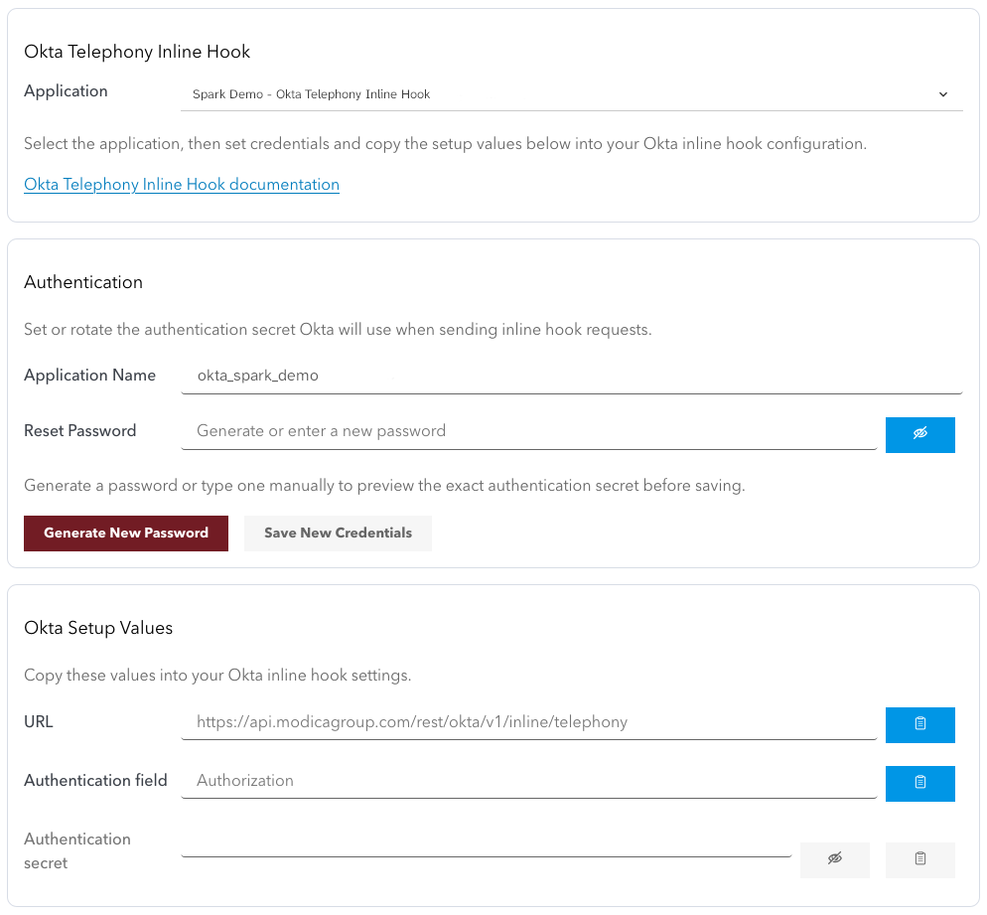This screenshot has width=987, height=915.
Task: Click the URL value field
Action: point(528,722)
